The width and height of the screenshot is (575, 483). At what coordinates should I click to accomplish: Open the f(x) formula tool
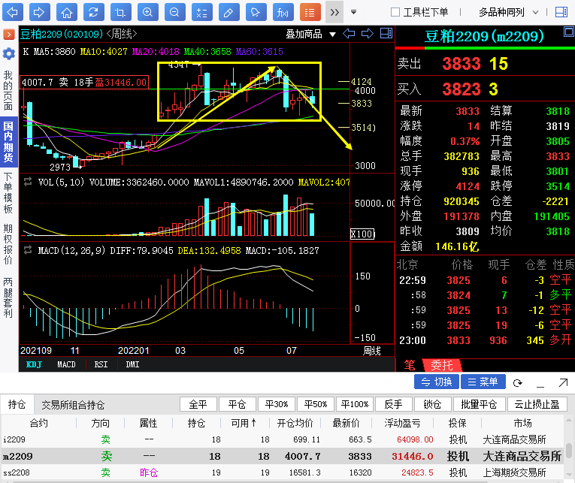[x=282, y=12]
